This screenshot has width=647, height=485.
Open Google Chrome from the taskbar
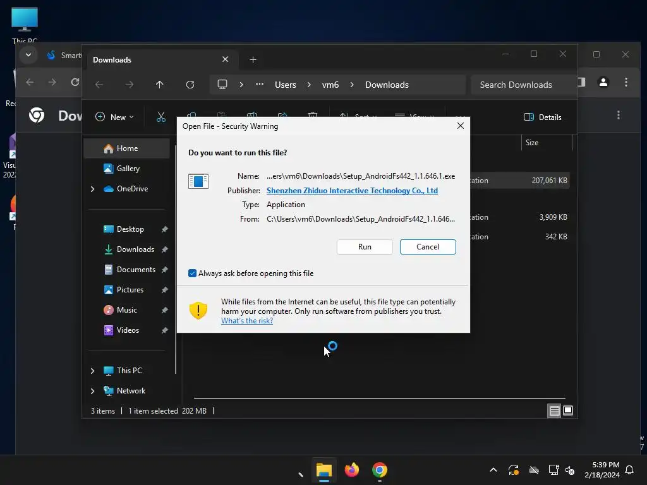tap(379, 470)
